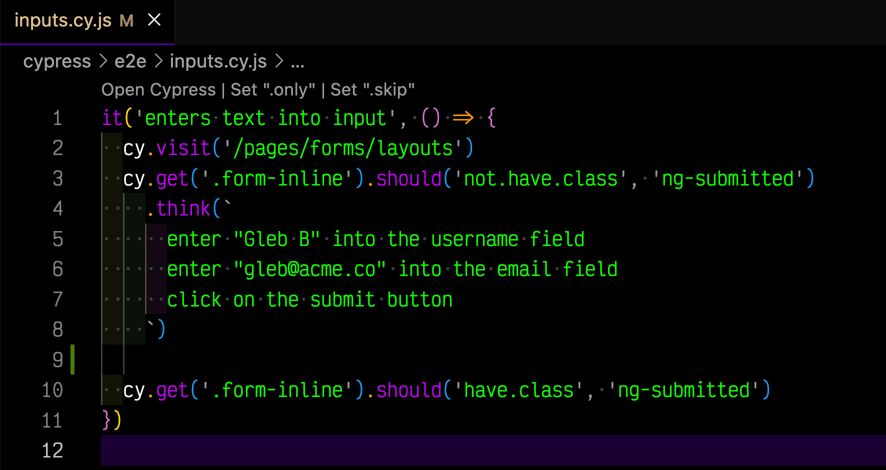Click the '/pages/forms/layouts' string literal
886x470 pixels.
tap(345, 148)
